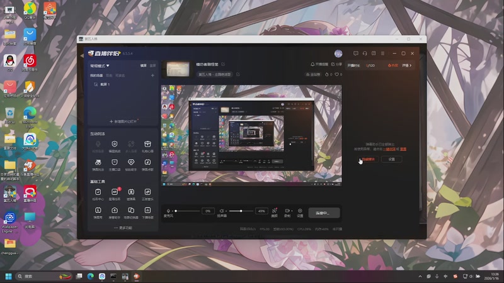Edit the 第五人格 category pencil icon
Screen dimensions: 504x283
coord(238,74)
